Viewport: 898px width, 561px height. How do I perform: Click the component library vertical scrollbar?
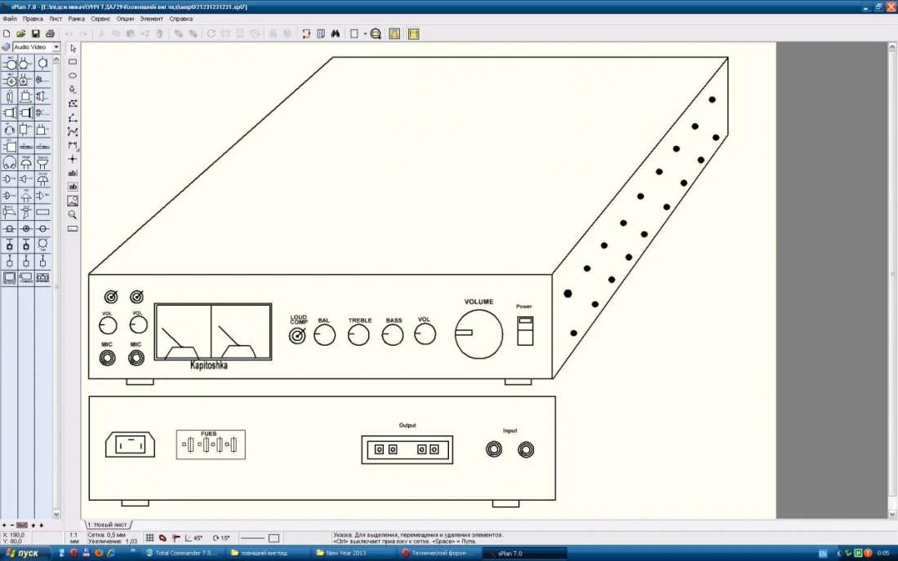click(x=56, y=286)
